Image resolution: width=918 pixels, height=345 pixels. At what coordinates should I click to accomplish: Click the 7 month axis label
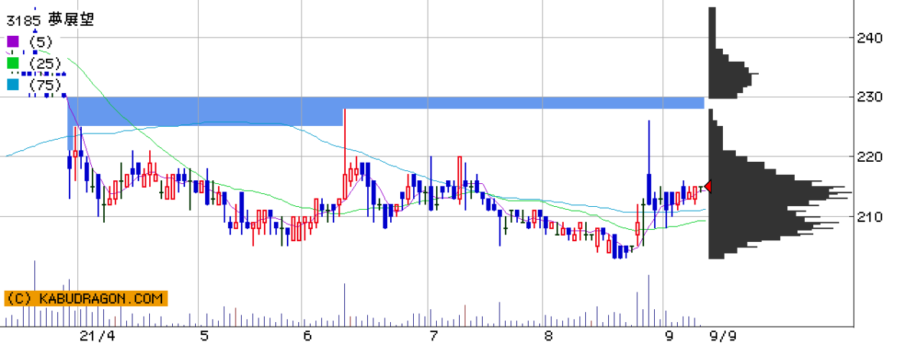pos(433,335)
